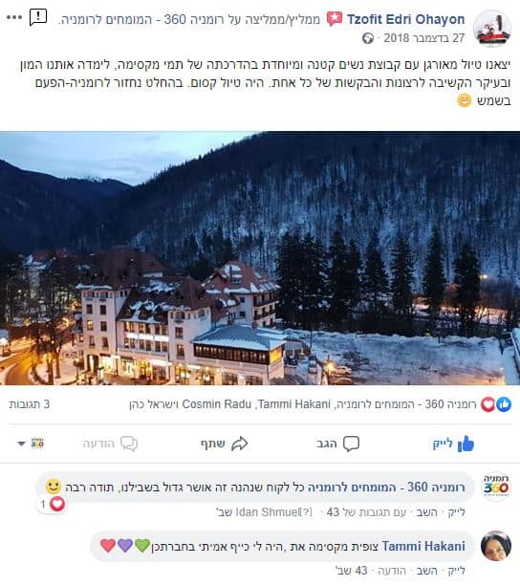Viewport: 520px width, 586px height.
Task: Click reply under Tammi Hakani's comment
Action: 427,571
